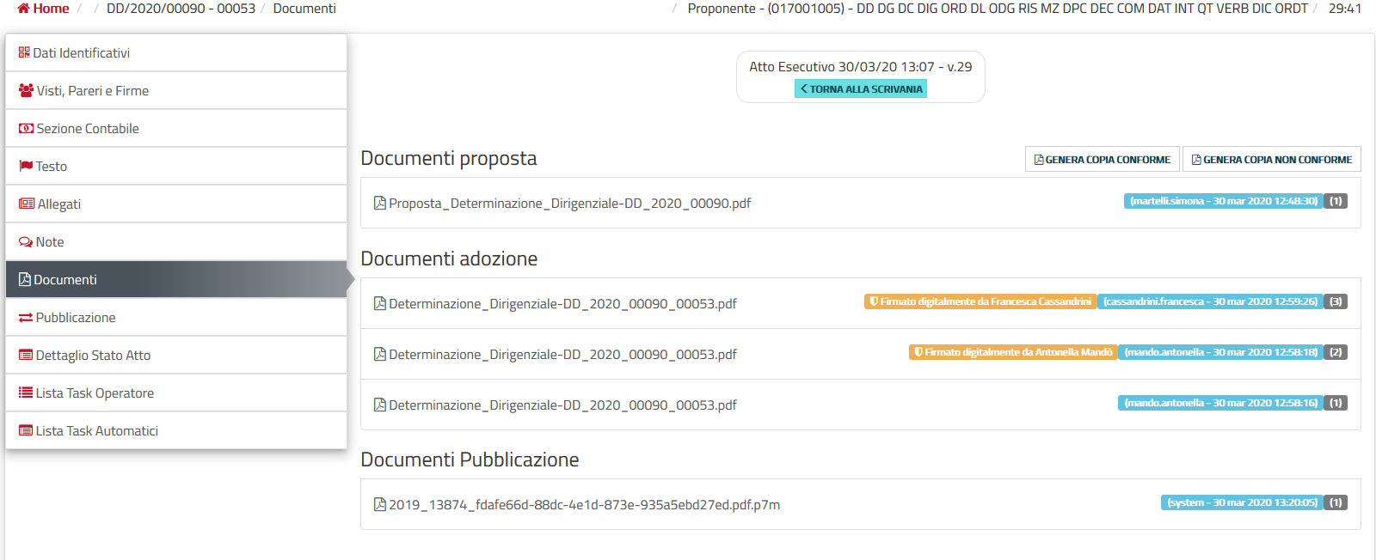Click Genera Copia Non Conforme button

(1271, 160)
